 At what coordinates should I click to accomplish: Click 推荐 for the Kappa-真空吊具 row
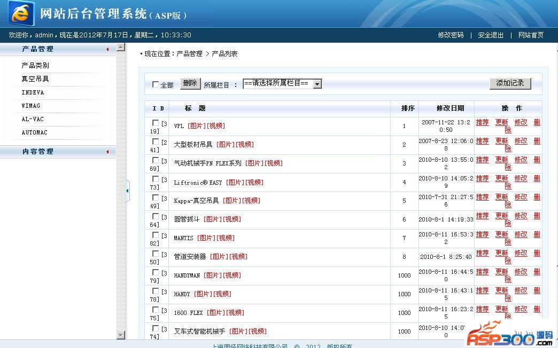pos(483,197)
